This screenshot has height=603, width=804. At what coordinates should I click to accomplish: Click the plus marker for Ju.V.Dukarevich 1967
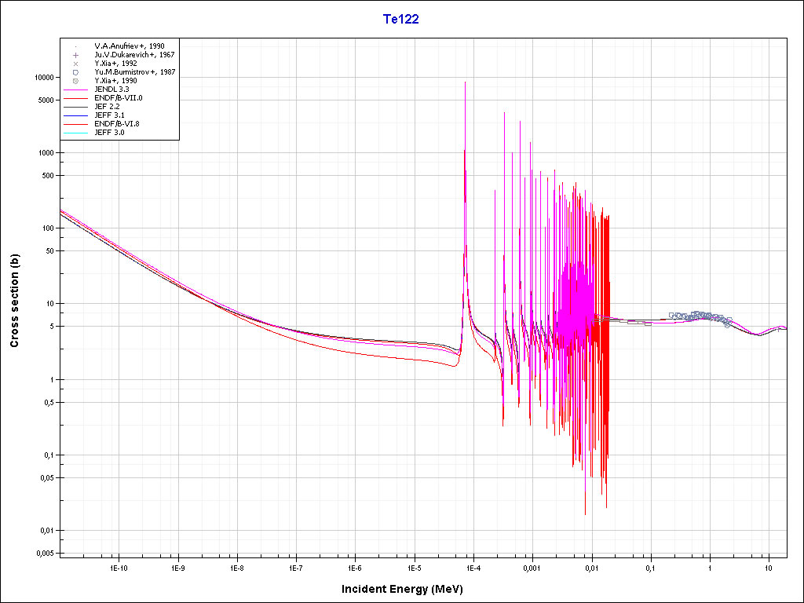pos(75,55)
